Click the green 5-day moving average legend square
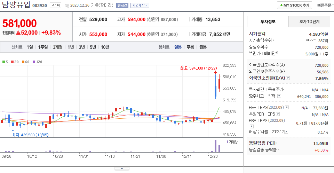Viewport: 334px width, 173px height. click(x=3, y=62)
